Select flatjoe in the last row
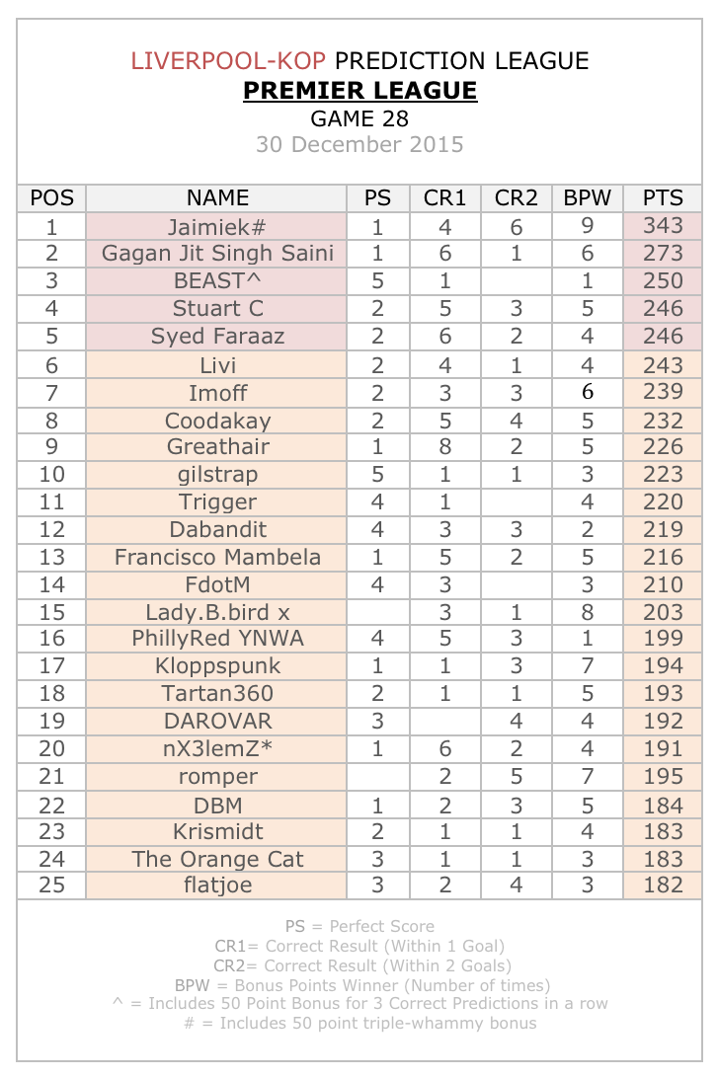This screenshot has width=717, height=1078. (x=217, y=885)
